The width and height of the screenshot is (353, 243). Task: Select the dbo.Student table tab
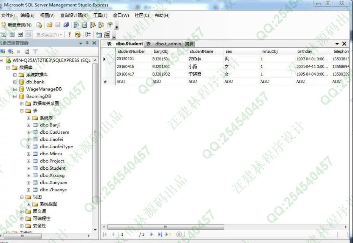coord(125,44)
